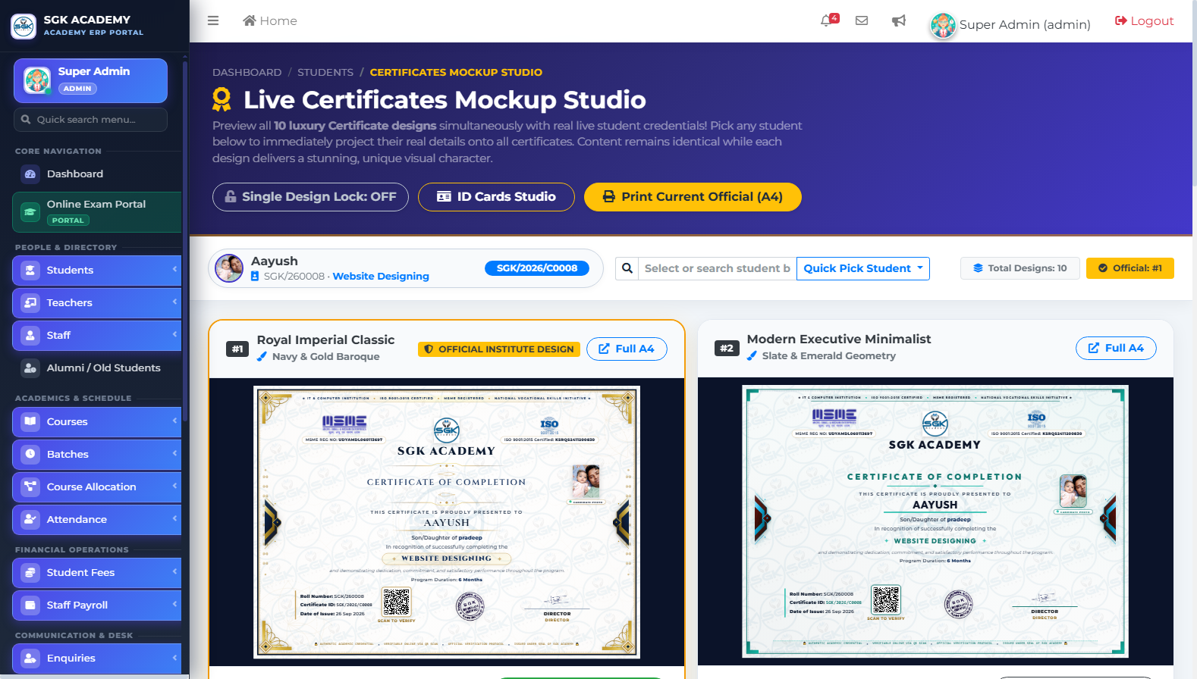Open the Quick Pick Student dropdown
Image resolution: width=1197 pixels, height=679 pixels.
863,268
